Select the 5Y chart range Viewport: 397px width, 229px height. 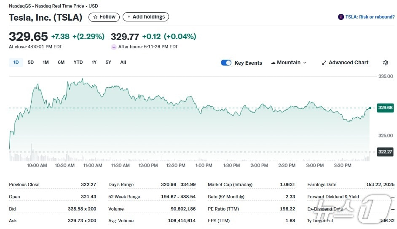point(108,63)
